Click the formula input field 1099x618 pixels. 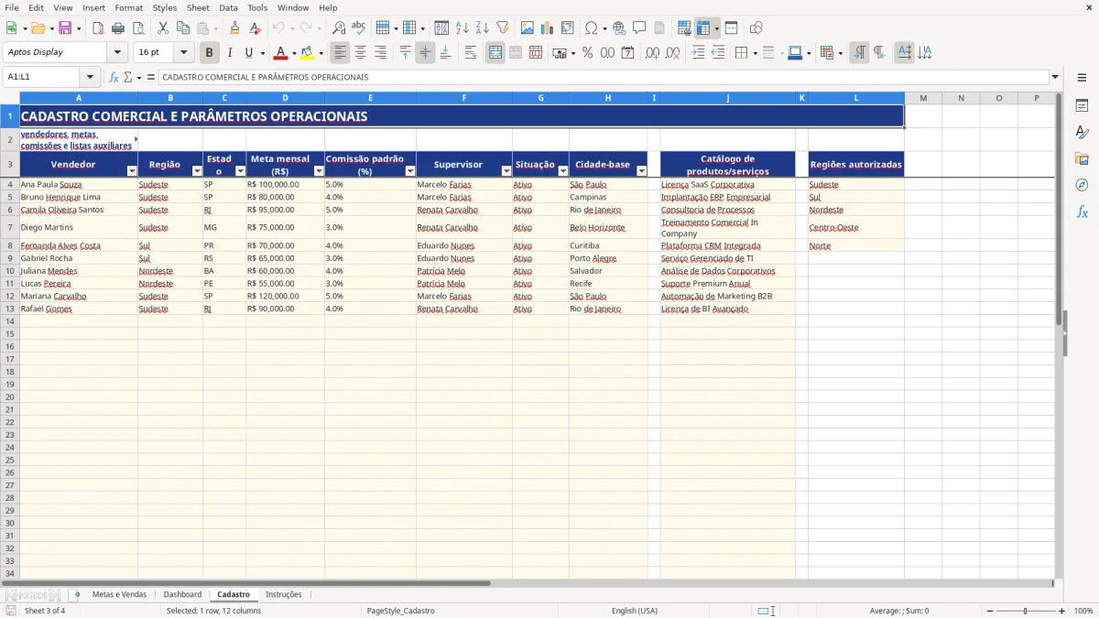point(604,77)
